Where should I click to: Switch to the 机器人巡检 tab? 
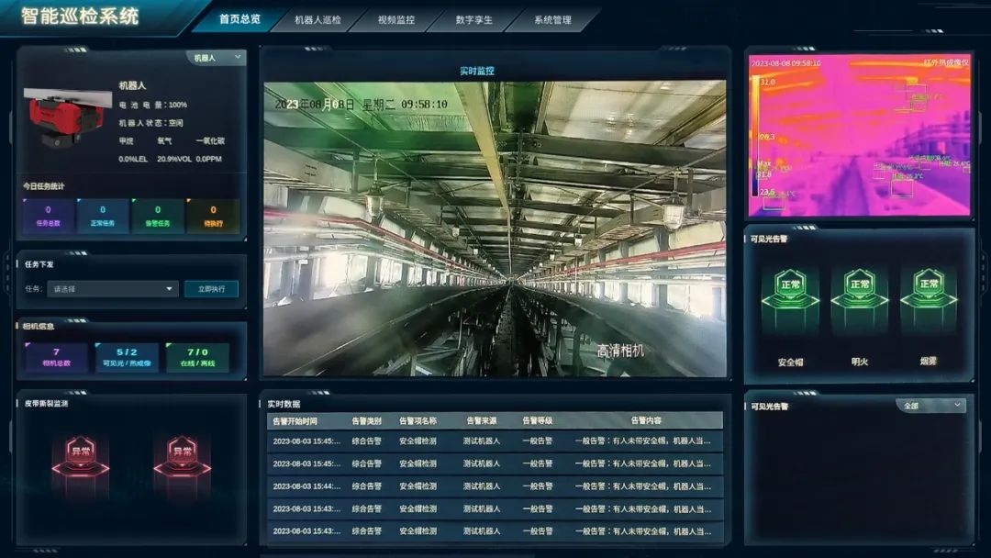click(317, 19)
